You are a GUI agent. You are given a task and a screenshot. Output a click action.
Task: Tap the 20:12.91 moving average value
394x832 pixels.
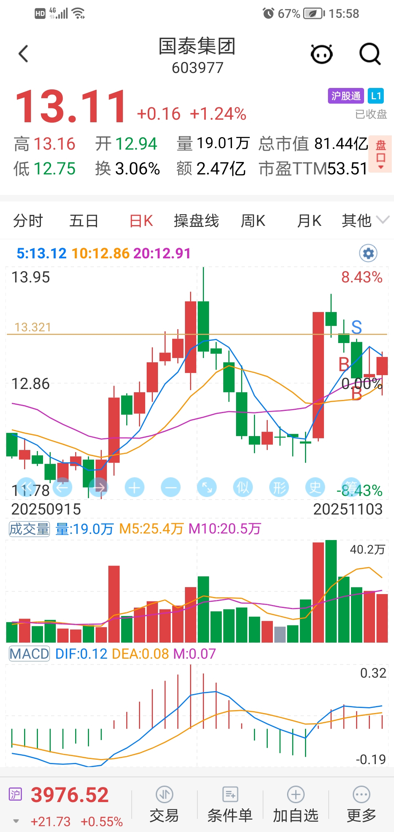point(162,253)
